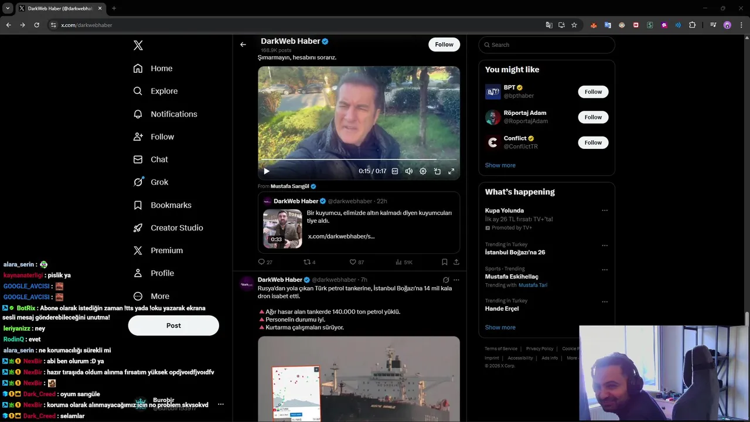Enable picture-in-picture for the video
Screen dimensions: 750x422
pos(437,171)
